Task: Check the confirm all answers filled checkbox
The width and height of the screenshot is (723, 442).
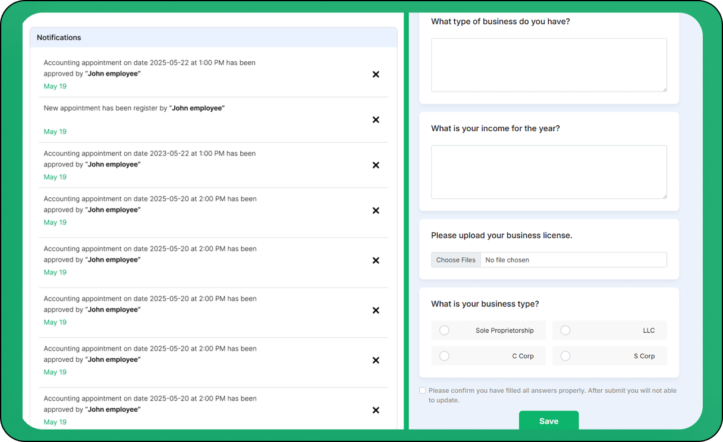Action: (422, 390)
